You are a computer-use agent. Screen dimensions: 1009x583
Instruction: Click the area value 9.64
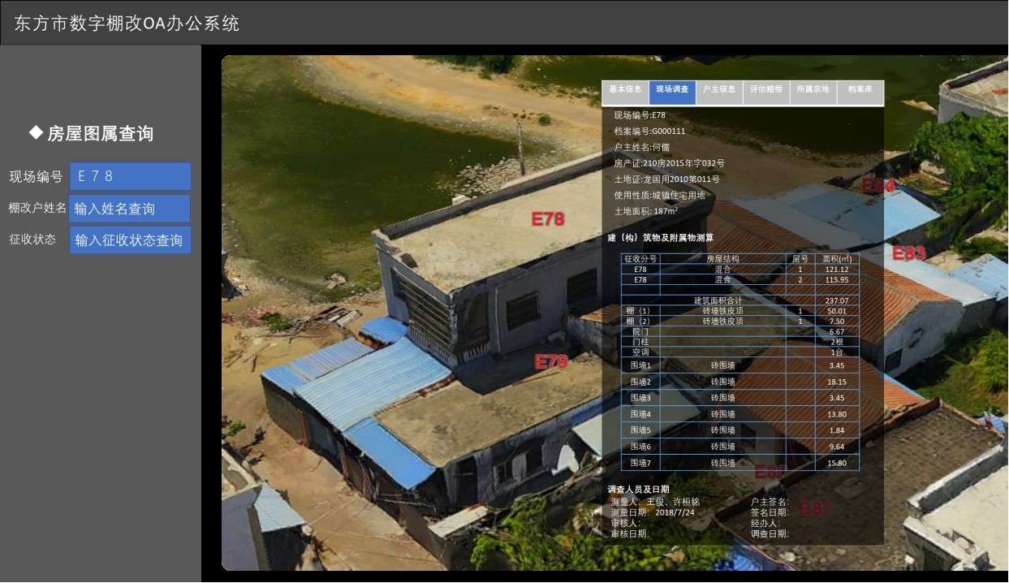coord(837,447)
